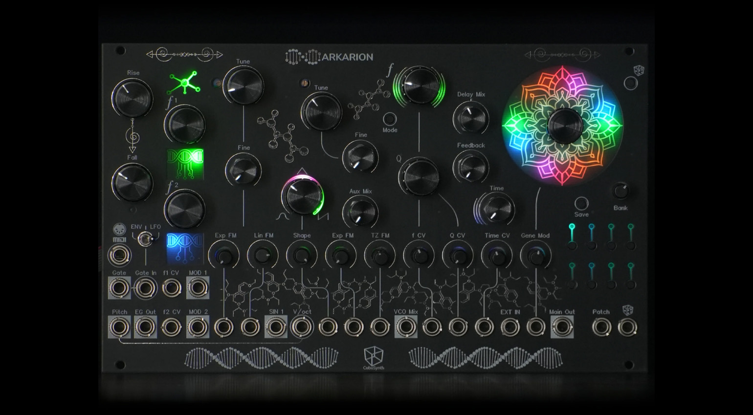Click the Fine knob directly above Aux Mix
The image size is (753, 415).
pyautogui.click(x=360, y=157)
